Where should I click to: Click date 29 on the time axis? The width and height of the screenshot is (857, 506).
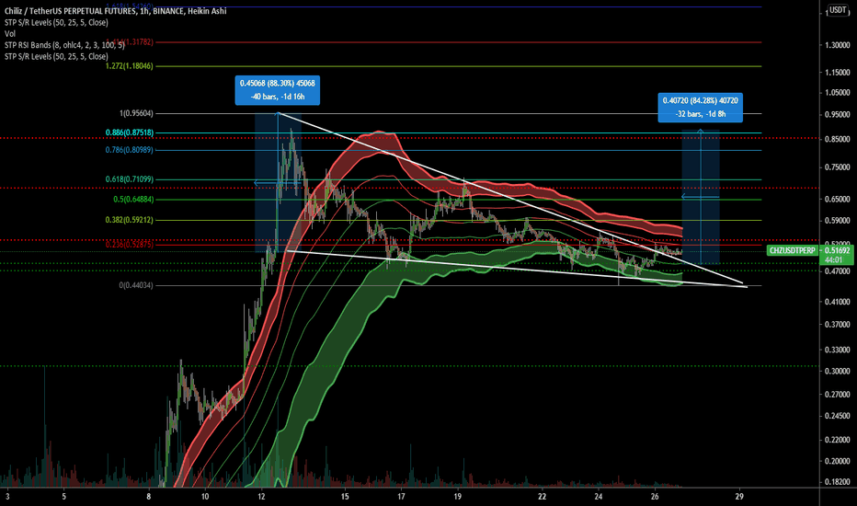click(739, 497)
